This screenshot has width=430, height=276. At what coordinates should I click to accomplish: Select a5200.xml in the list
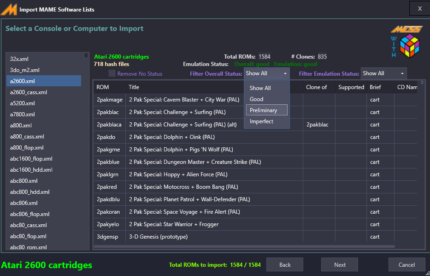tap(44, 103)
